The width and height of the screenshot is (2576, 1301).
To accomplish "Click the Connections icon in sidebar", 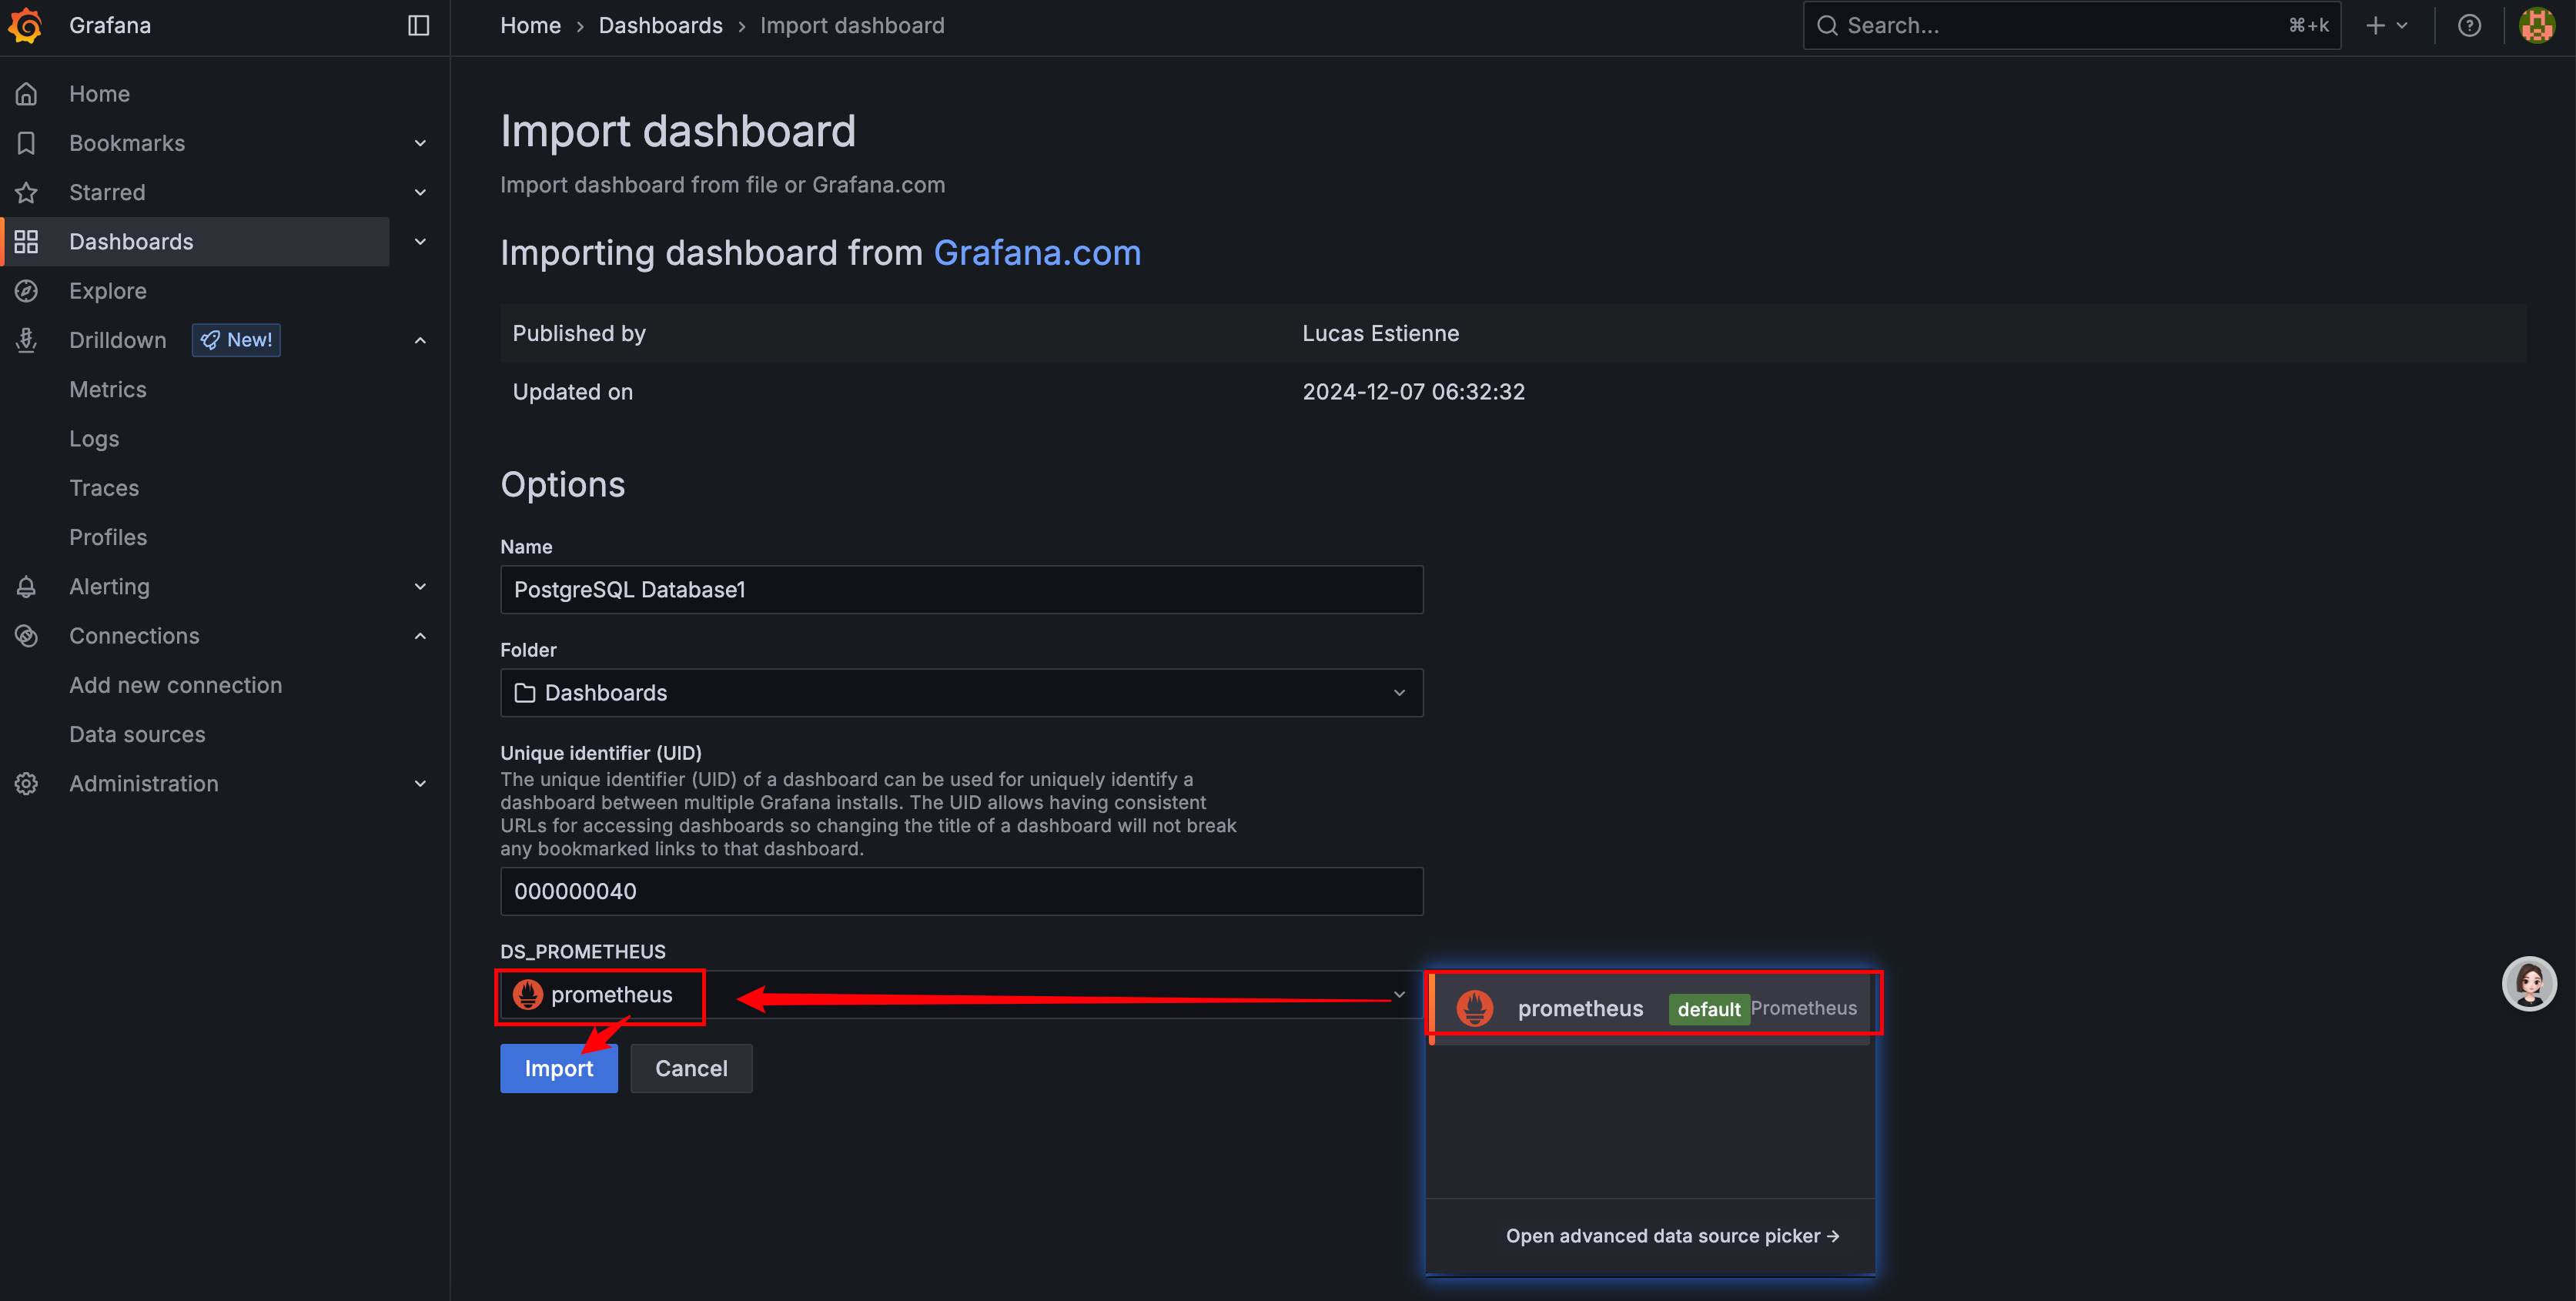I will 27,636.
